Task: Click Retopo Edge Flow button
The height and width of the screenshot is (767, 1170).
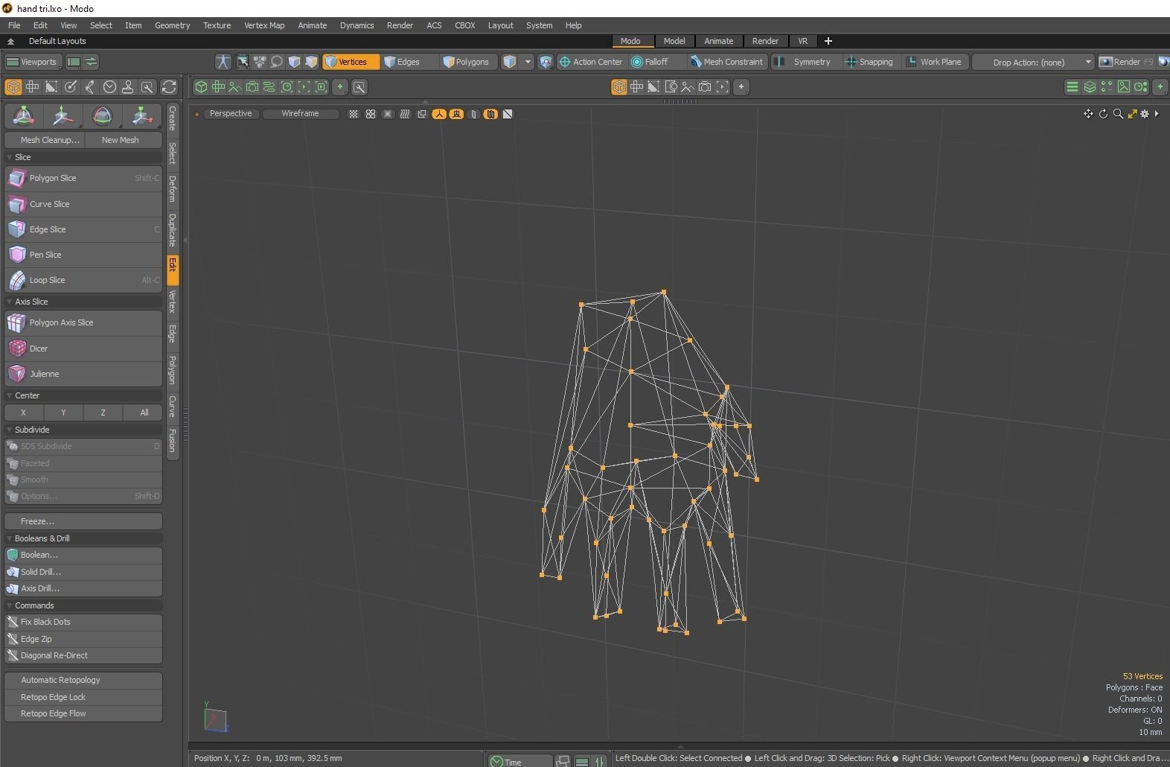Action: [x=83, y=713]
